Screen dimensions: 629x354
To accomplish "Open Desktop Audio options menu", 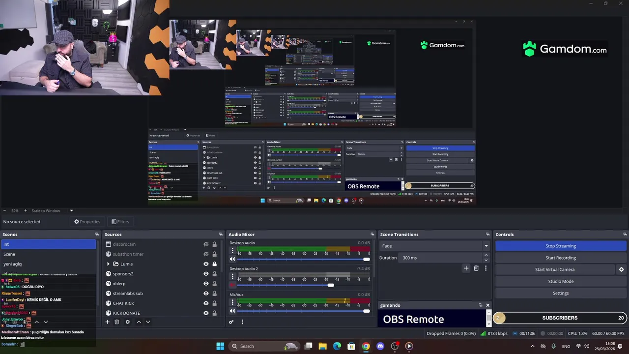I will pyautogui.click(x=232, y=251).
